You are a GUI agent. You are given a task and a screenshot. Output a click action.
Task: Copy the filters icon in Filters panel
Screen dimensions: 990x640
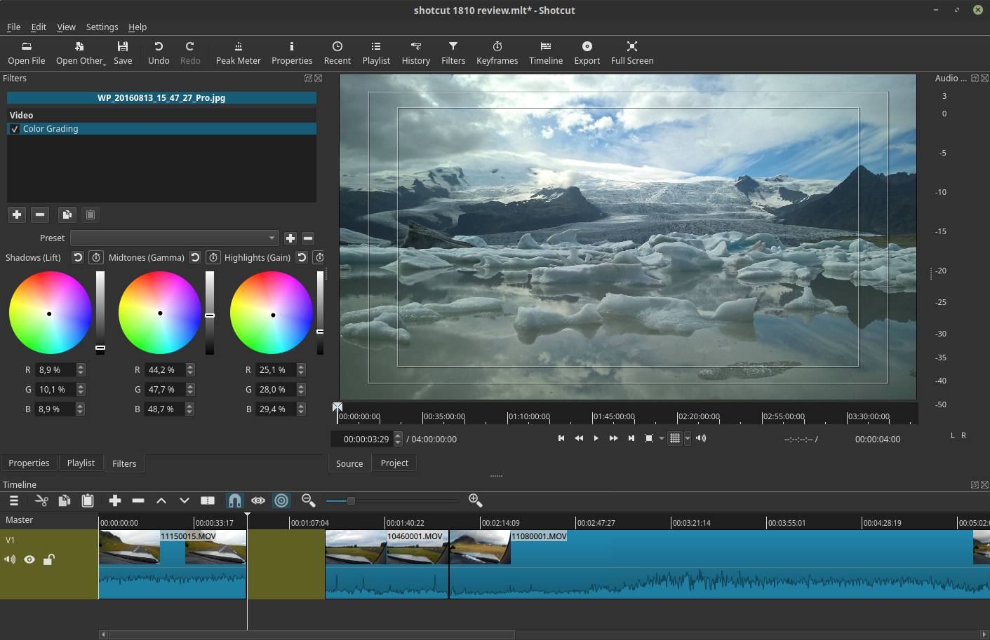pyautogui.click(x=67, y=215)
